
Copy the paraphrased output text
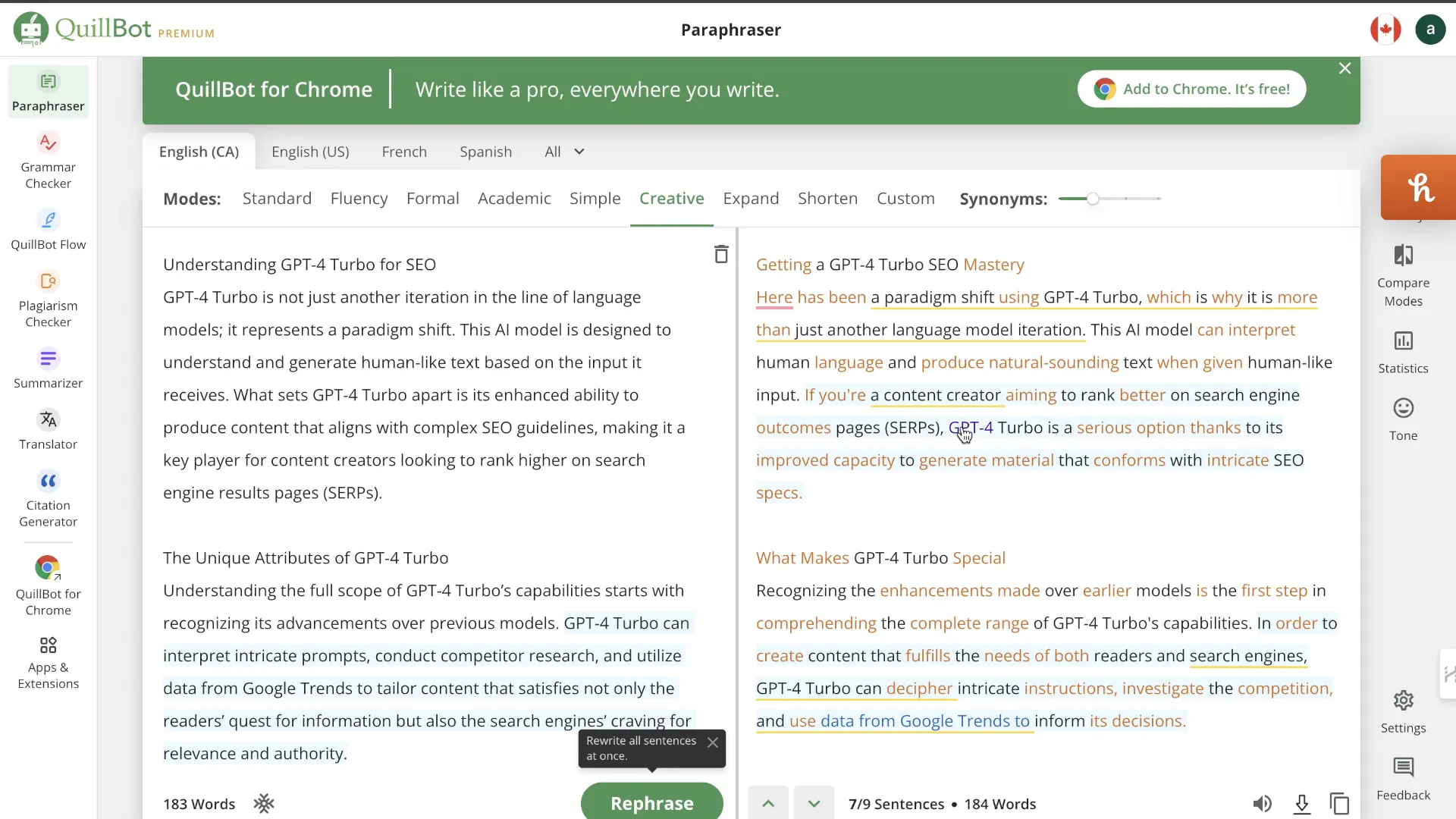(1339, 803)
